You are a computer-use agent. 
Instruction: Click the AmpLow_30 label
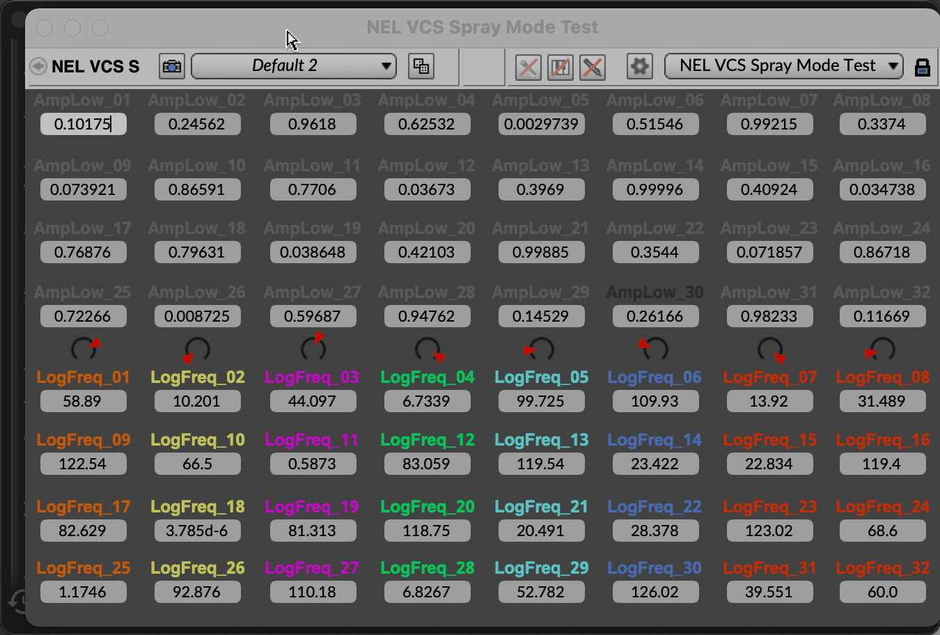(x=655, y=292)
